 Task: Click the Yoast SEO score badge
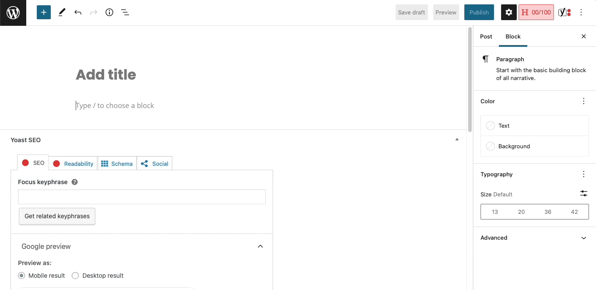(x=536, y=12)
